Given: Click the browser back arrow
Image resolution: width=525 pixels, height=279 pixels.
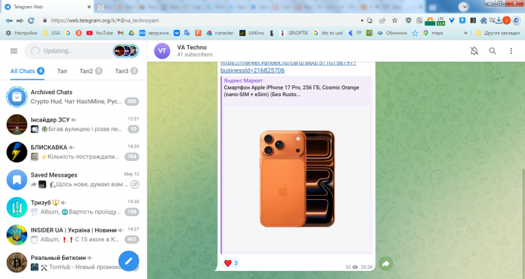Looking at the screenshot, I should pos(9,20).
